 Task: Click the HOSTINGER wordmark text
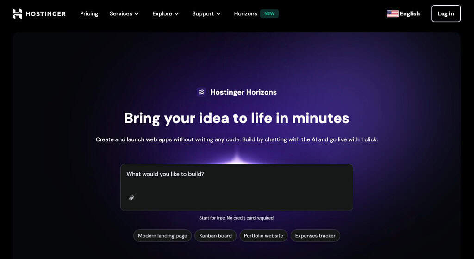[46, 14]
